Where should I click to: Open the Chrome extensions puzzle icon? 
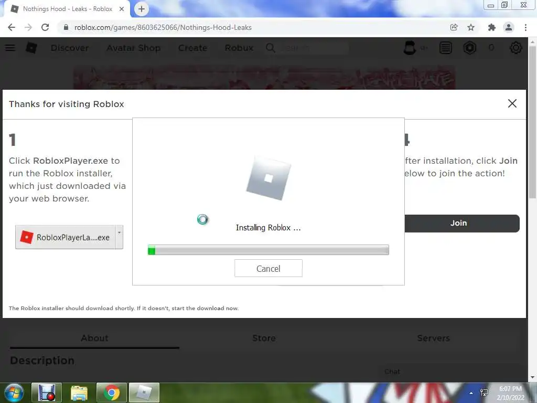491,27
